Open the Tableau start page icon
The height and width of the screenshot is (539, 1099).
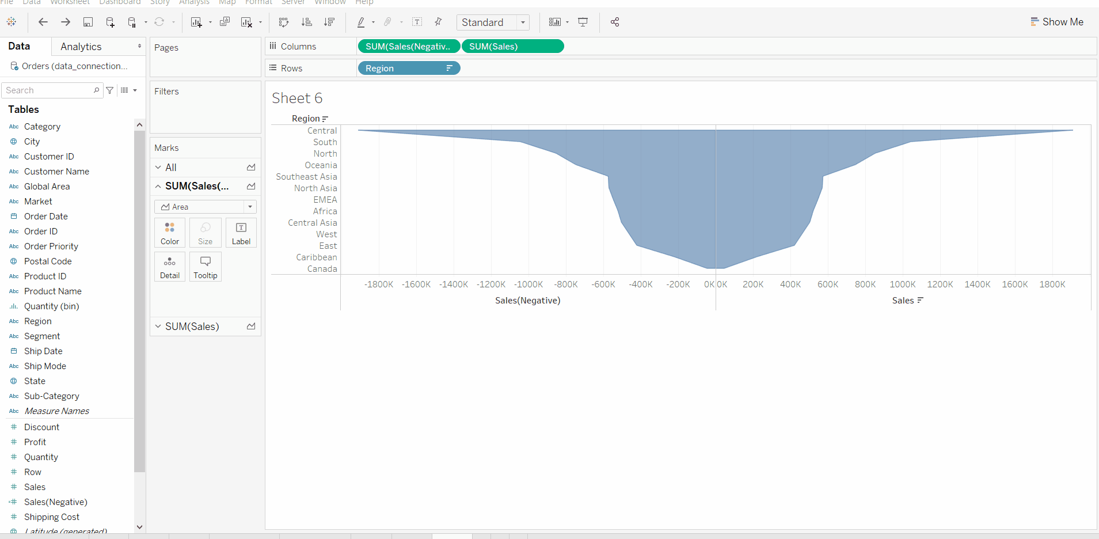pyautogui.click(x=12, y=22)
